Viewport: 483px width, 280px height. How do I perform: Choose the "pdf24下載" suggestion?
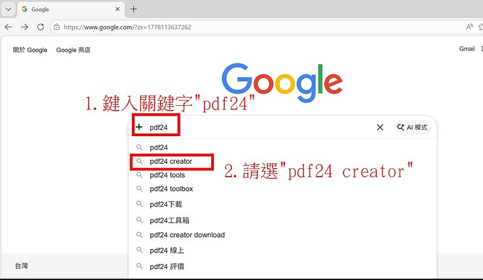click(283, 204)
